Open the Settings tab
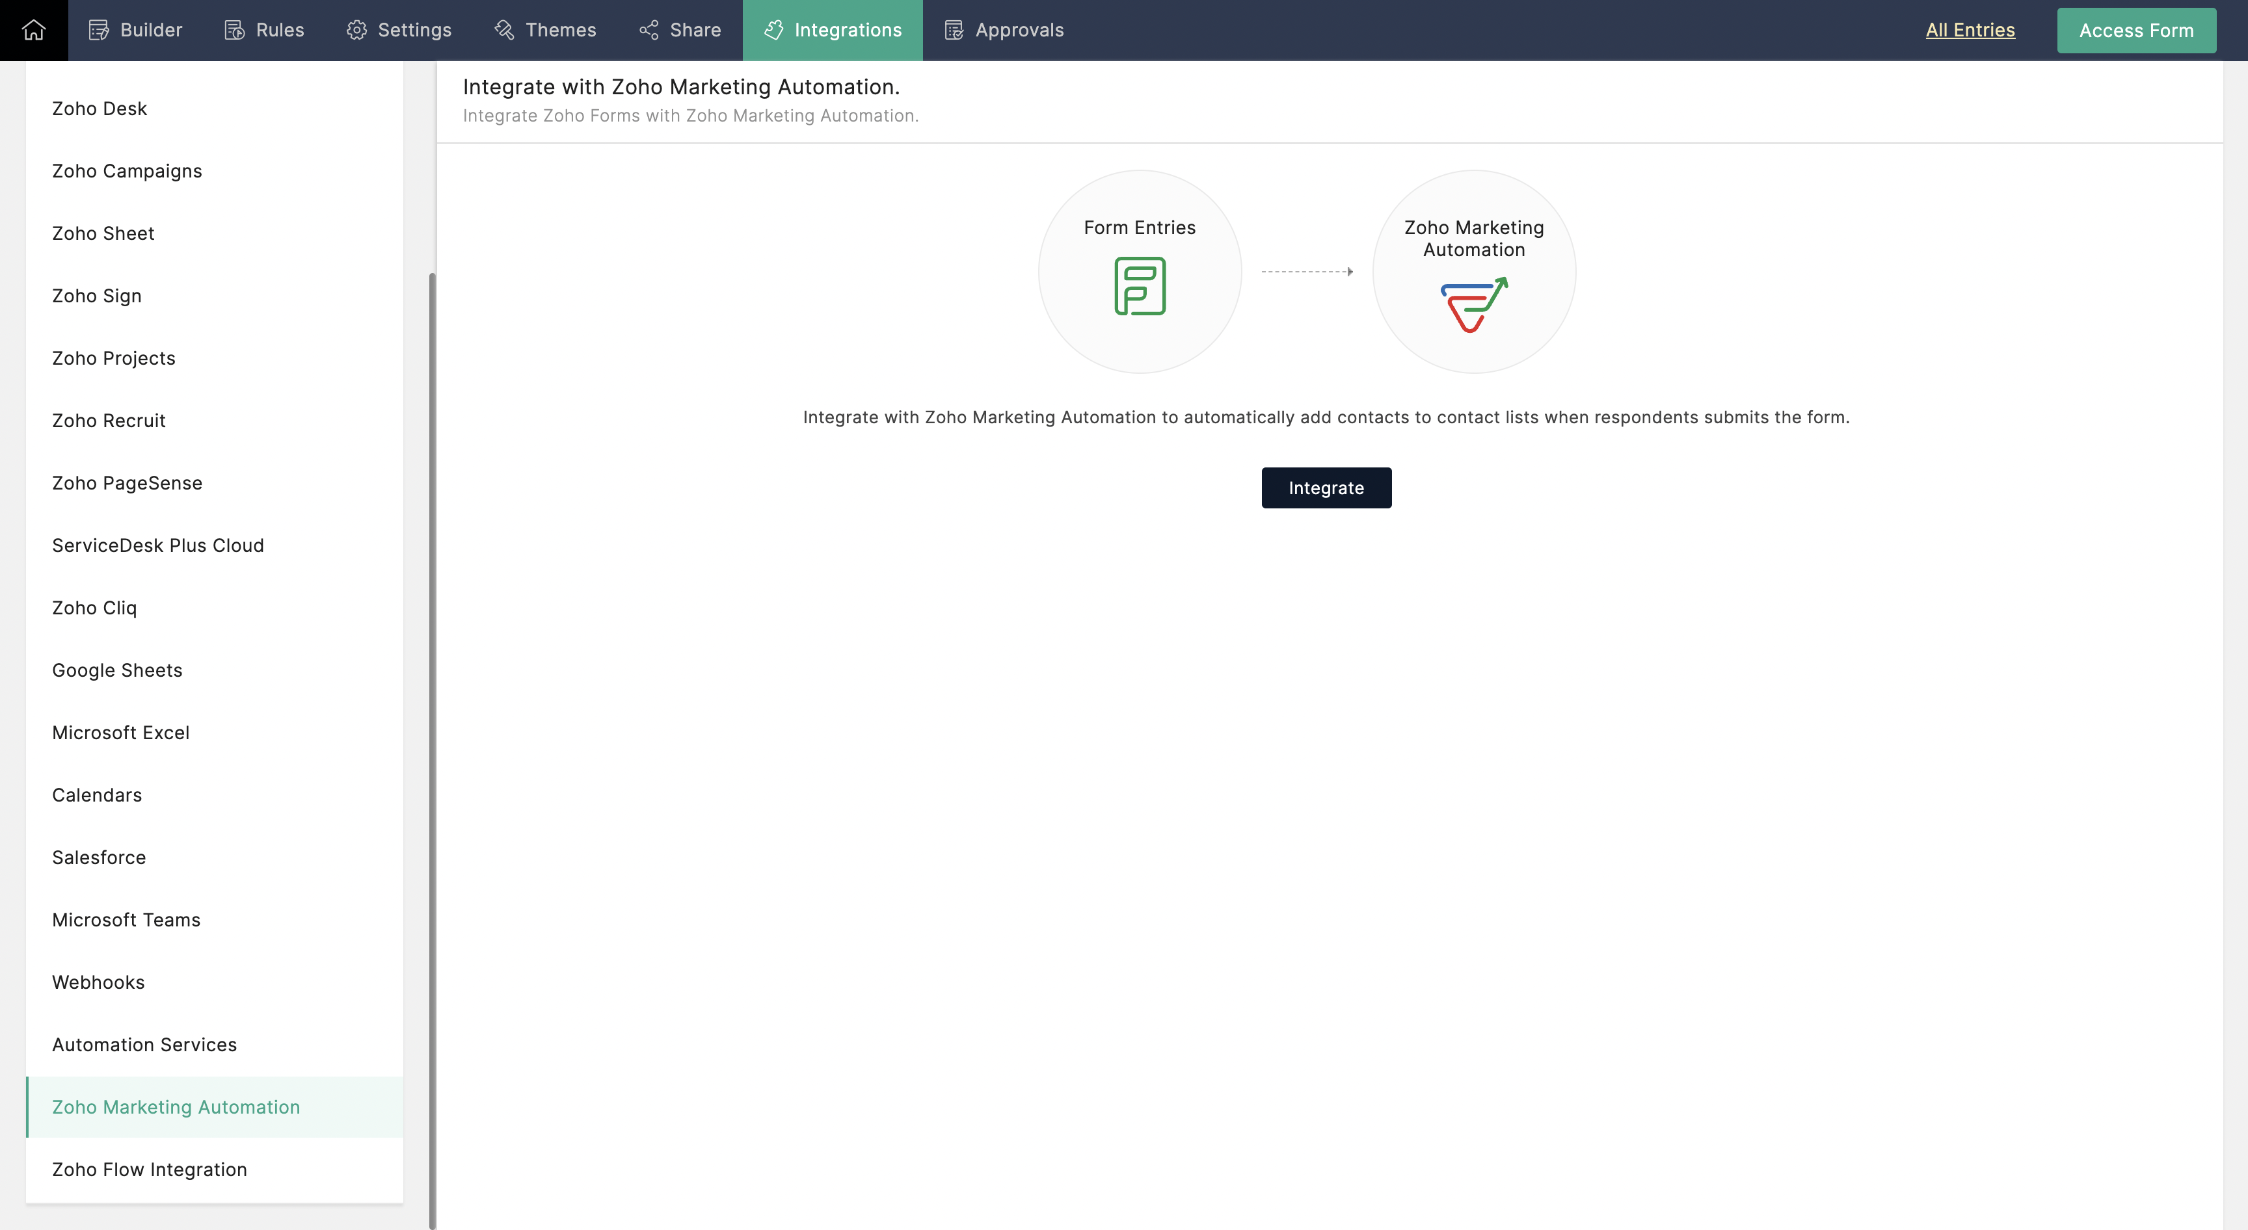 point(399,30)
